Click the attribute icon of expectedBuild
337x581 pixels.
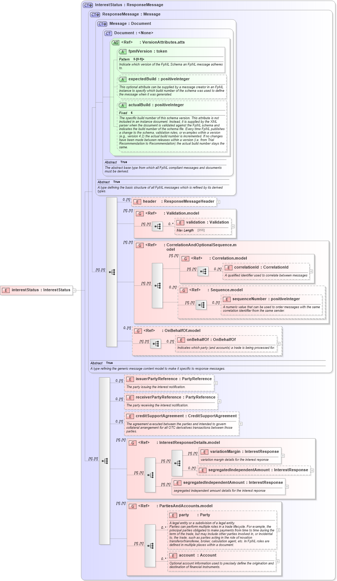(x=123, y=79)
